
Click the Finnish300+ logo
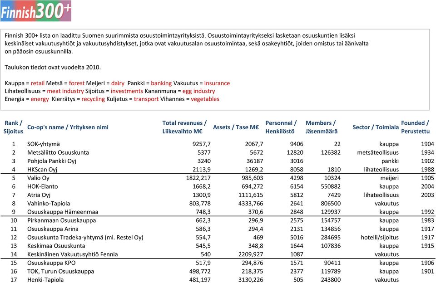tap(36, 11)
